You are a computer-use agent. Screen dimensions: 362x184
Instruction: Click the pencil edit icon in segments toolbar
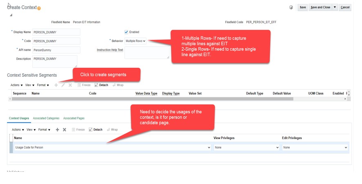click(x=63, y=85)
